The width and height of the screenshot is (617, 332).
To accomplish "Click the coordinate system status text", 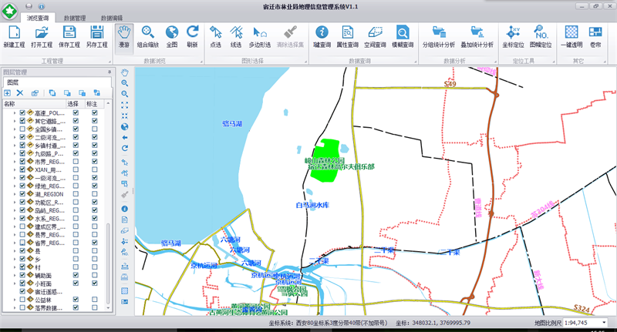I will click(328, 323).
